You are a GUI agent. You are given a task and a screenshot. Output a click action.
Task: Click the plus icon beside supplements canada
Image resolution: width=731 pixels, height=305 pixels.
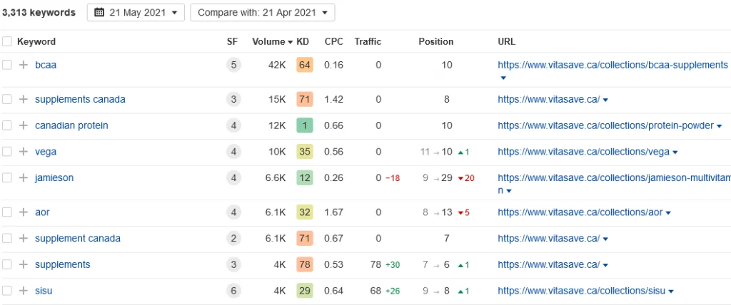(24, 99)
